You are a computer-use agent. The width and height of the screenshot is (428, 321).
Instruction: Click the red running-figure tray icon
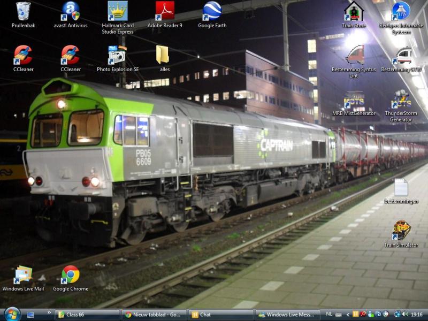click(363, 314)
